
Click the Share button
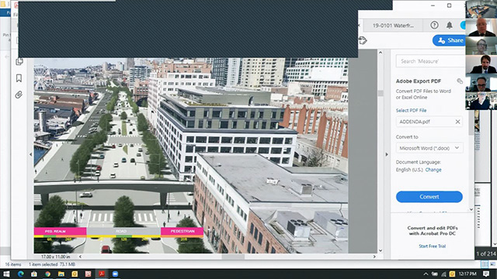450,40
